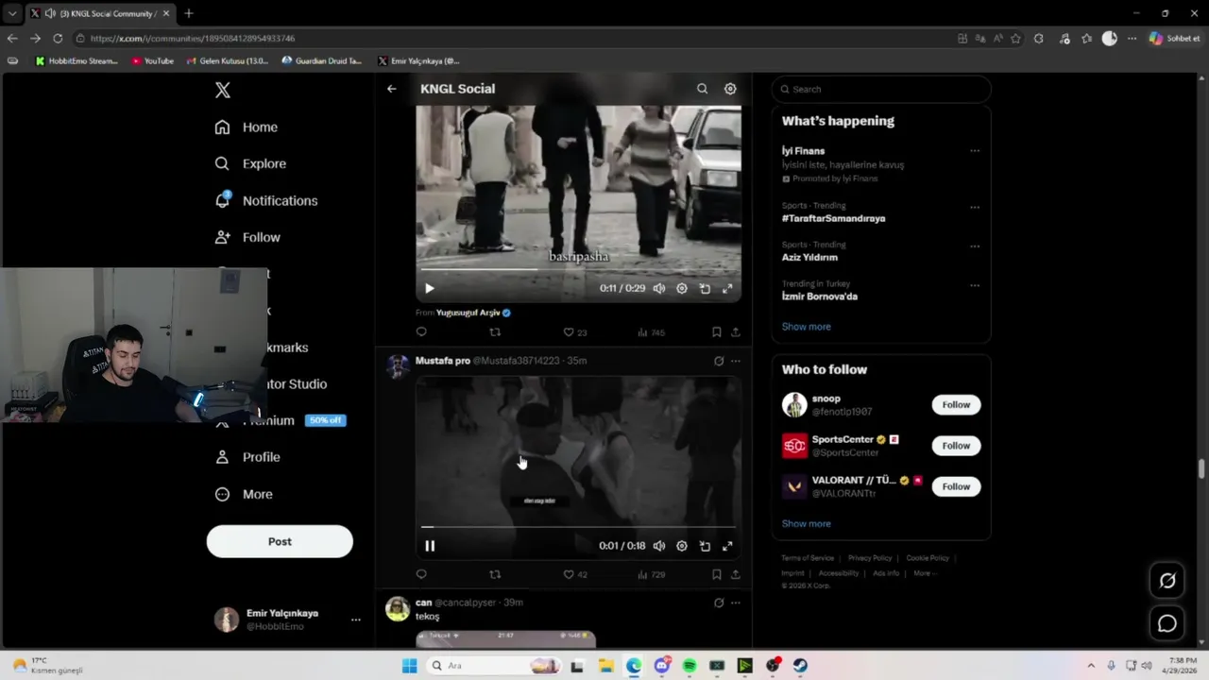Open settings gear on the 0:18 video

pyautogui.click(x=682, y=546)
